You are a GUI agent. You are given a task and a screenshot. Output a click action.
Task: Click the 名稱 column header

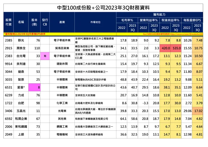[x=21, y=22]
